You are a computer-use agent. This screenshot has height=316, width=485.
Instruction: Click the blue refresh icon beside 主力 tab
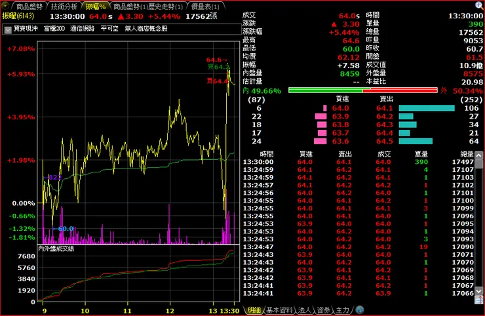pos(360,310)
